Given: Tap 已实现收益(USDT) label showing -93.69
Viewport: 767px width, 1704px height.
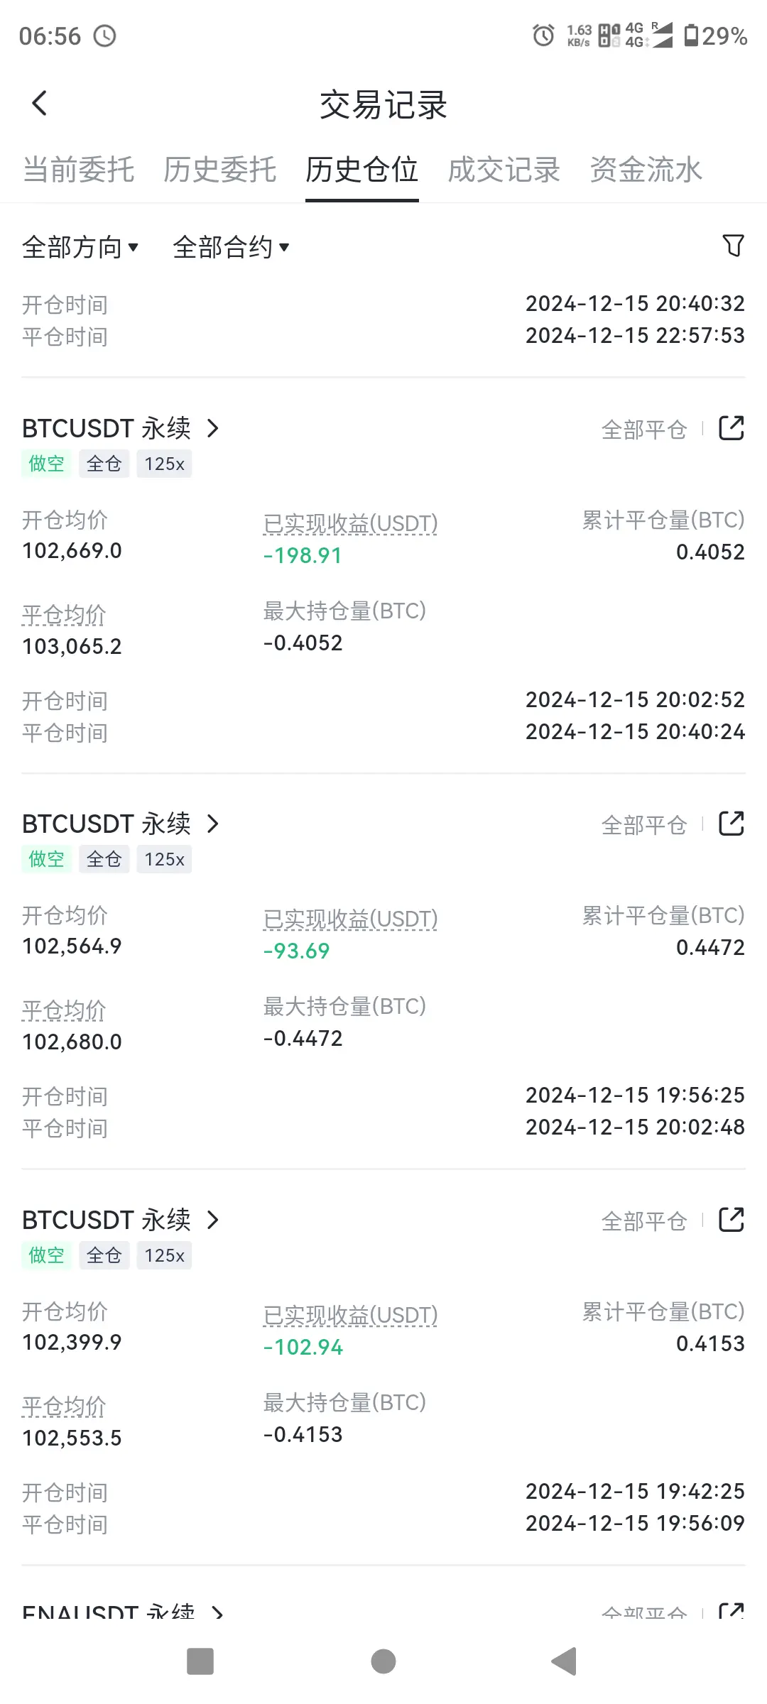Looking at the screenshot, I should click(x=350, y=919).
